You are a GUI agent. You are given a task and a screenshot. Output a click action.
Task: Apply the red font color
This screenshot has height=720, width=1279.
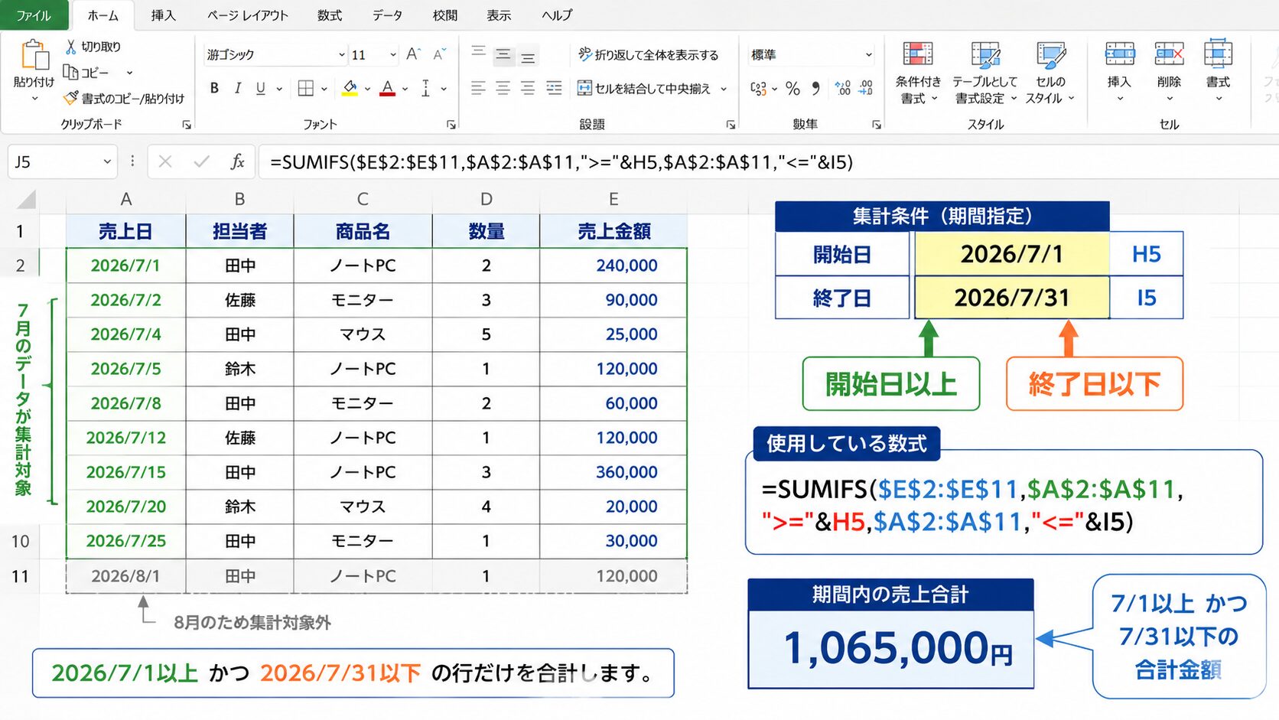[x=388, y=89]
